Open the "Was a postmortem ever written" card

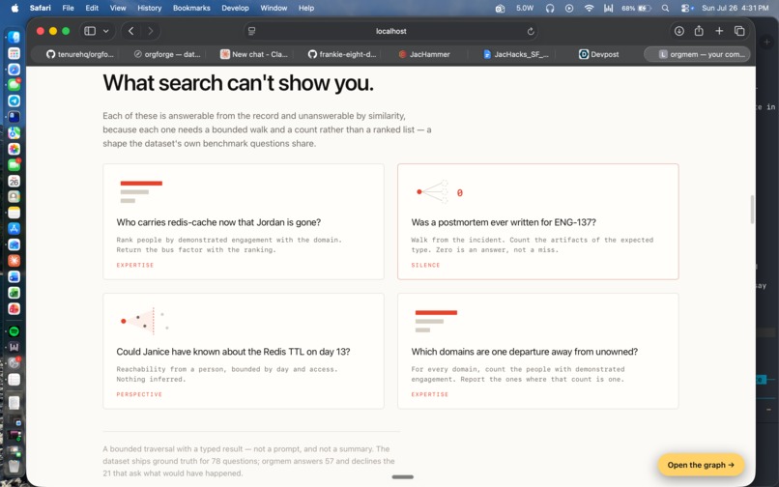[x=538, y=221]
